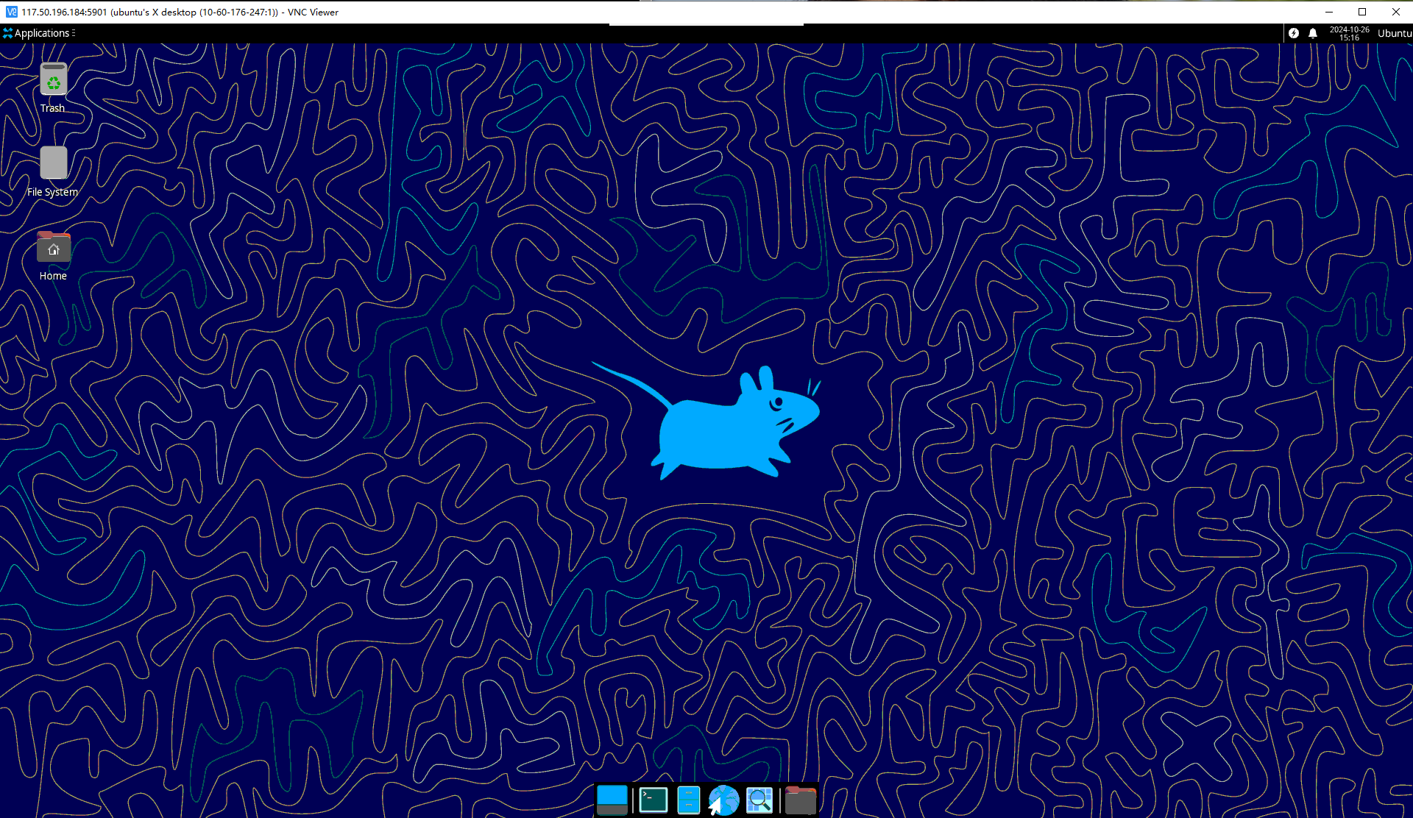Click the power manager lightning icon

click(1294, 33)
